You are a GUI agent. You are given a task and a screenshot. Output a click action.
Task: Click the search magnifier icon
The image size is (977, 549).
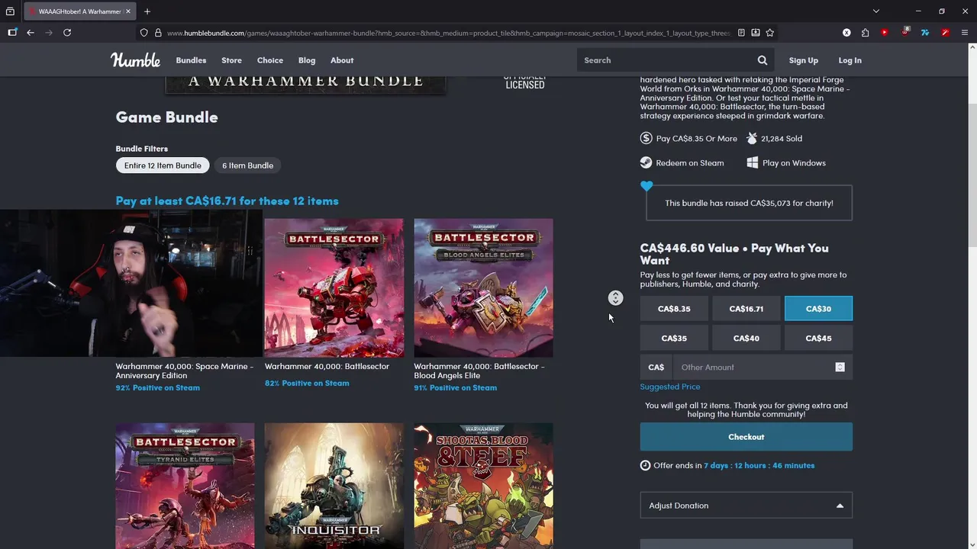click(763, 60)
